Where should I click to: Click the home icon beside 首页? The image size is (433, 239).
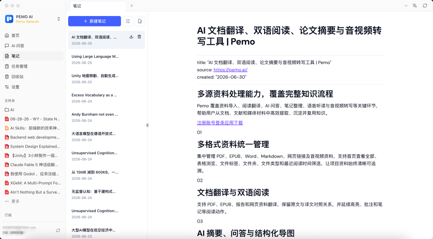point(7,35)
